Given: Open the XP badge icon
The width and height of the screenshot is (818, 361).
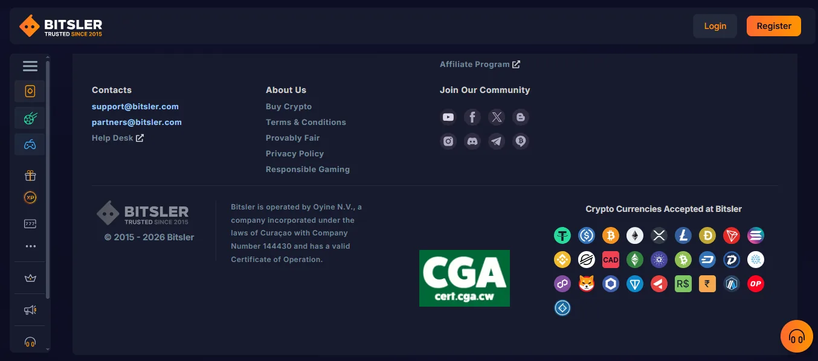Looking at the screenshot, I should coord(30,197).
